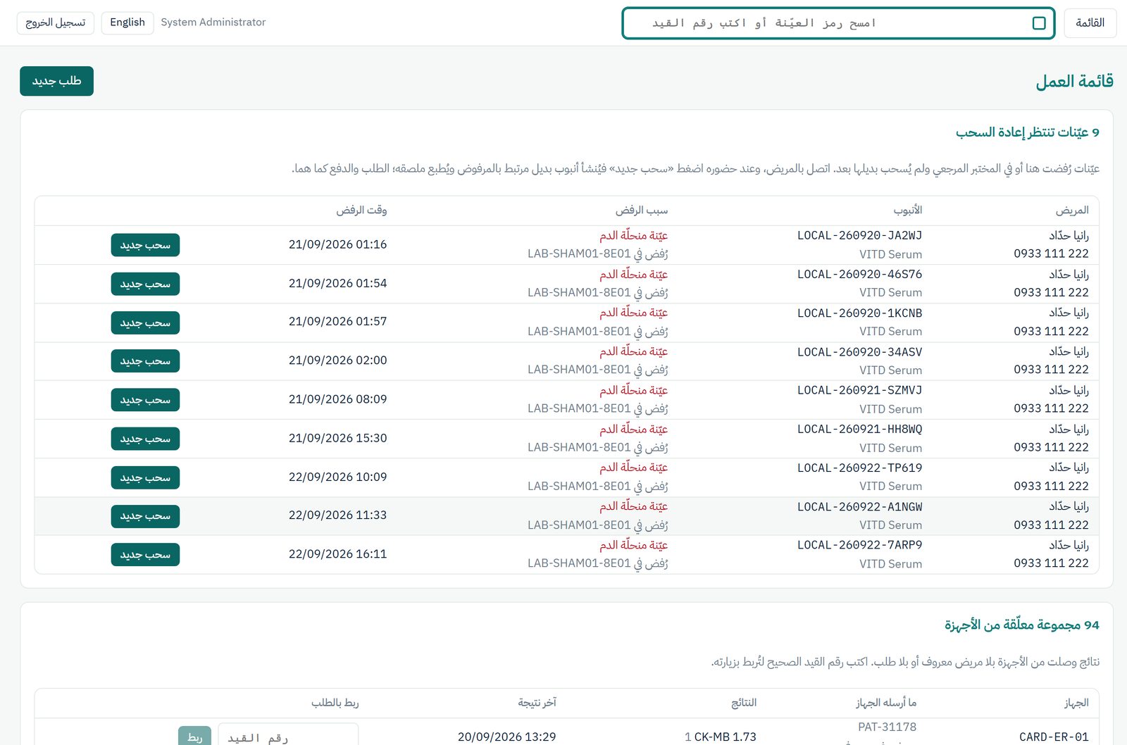The image size is (1127, 745).
Task: Log out using تسجيل الخروج
Action: click(x=56, y=23)
